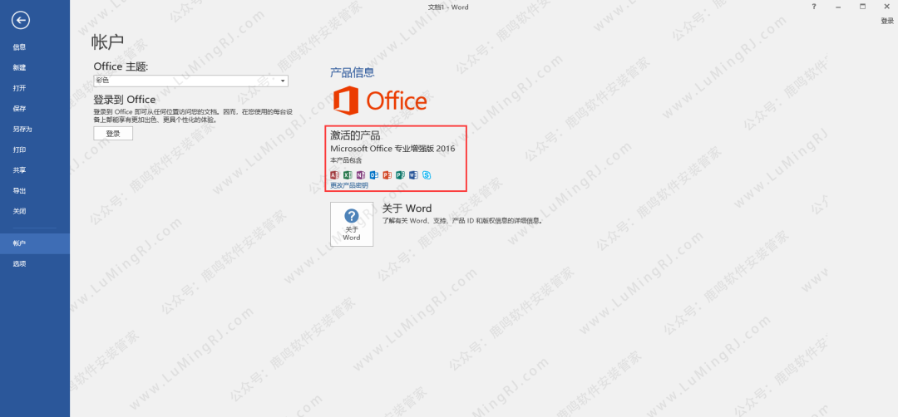Go back using the circular arrow button
The image size is (898, 417).
[21, 21]
